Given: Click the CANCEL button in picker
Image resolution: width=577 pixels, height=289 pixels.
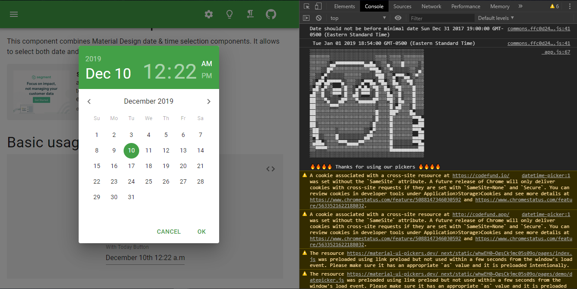Looking at the screenshot, I should pyautogui.click(x=169, y=232).
